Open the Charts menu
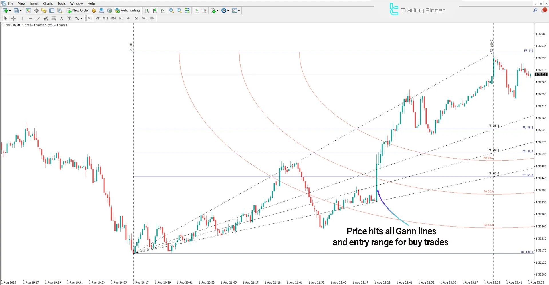 point(48,3)
